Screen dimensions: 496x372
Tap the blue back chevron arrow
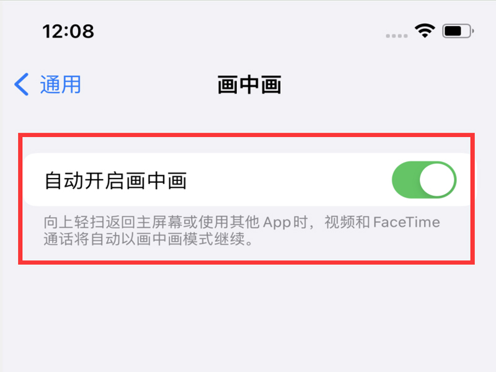coord(22,84)
